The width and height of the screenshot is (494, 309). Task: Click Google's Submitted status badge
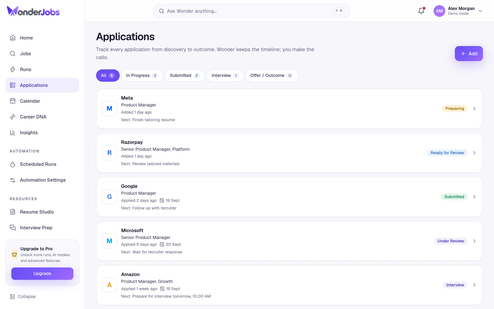click(x=454, y=197)
